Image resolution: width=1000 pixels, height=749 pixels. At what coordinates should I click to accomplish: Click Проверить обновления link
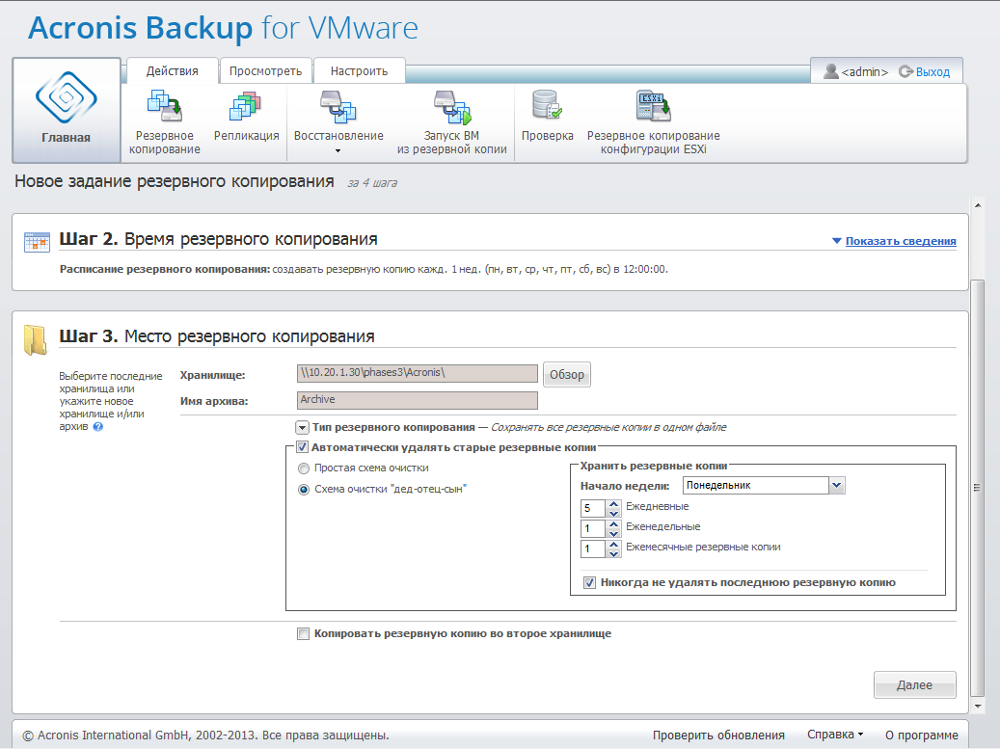click(718, 735)
